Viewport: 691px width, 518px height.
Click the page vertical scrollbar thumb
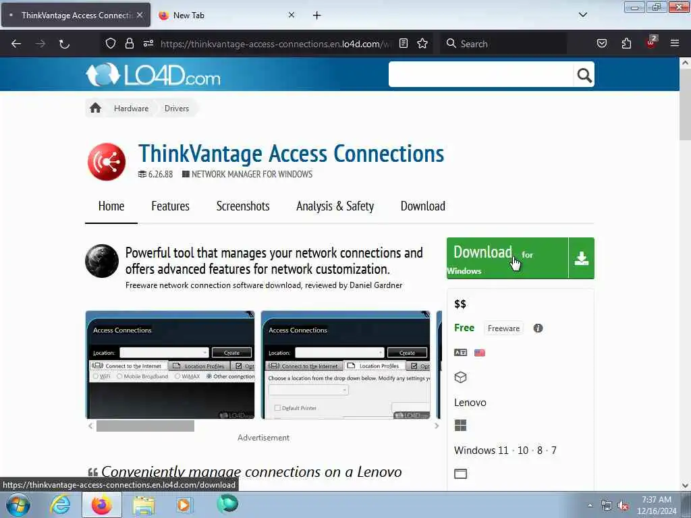[685, 105]
